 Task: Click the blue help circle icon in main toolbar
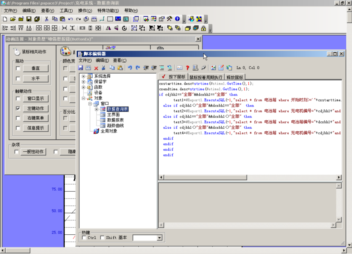[x=177, y=19]
